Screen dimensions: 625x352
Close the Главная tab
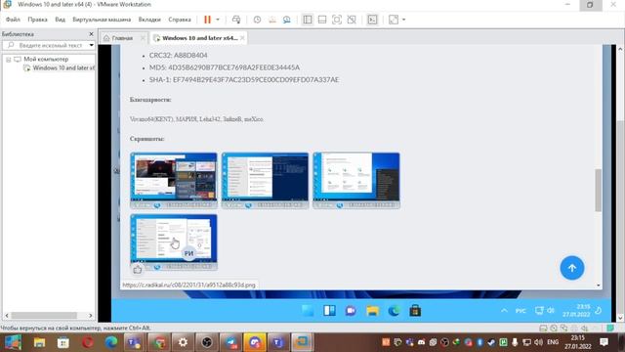coord(143,38)
